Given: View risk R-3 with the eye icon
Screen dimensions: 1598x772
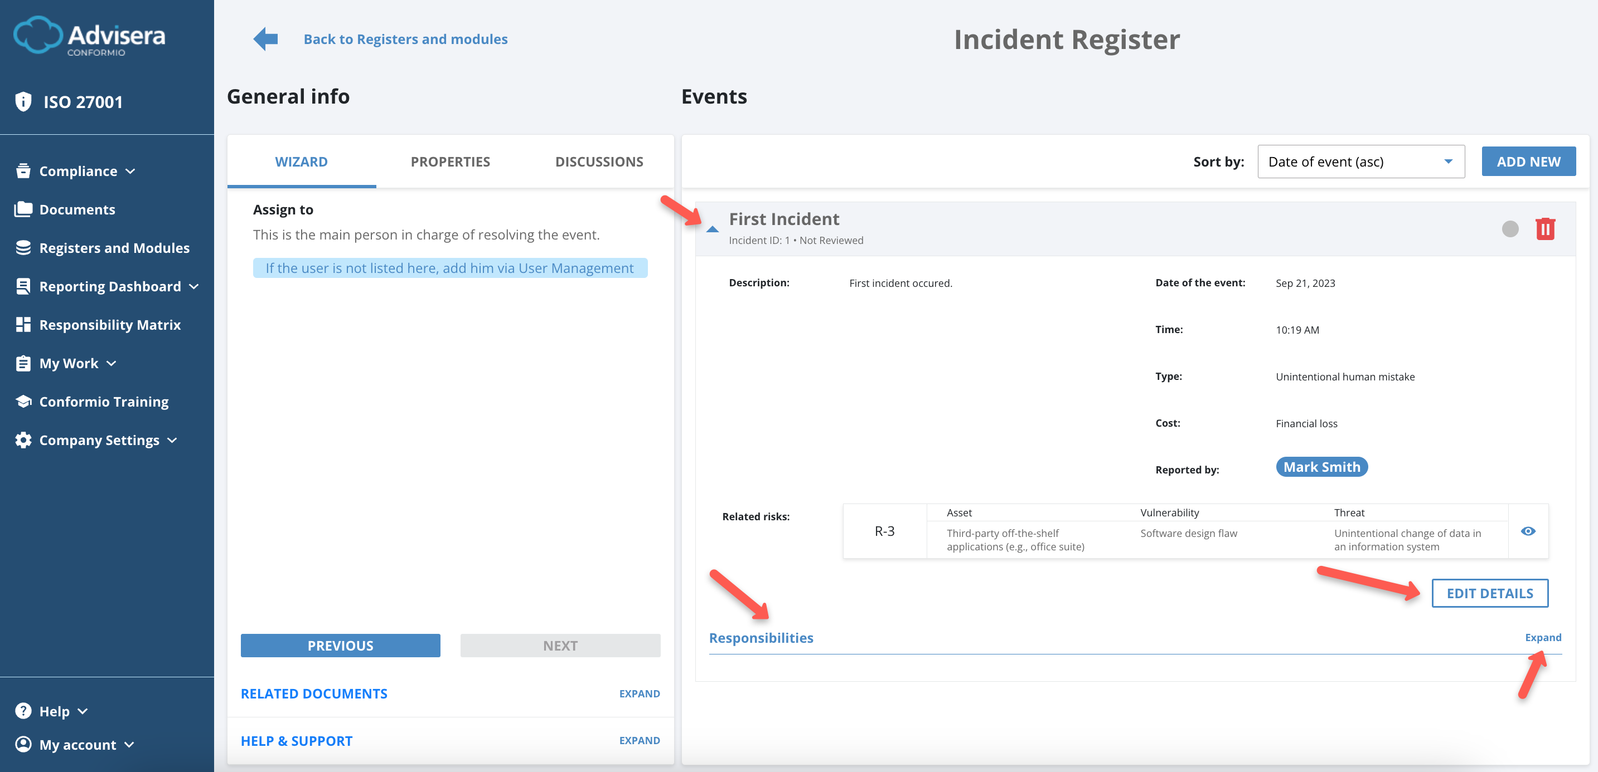Looking at the screenshot, I should pyautogui.click(x=1528, y=531).
